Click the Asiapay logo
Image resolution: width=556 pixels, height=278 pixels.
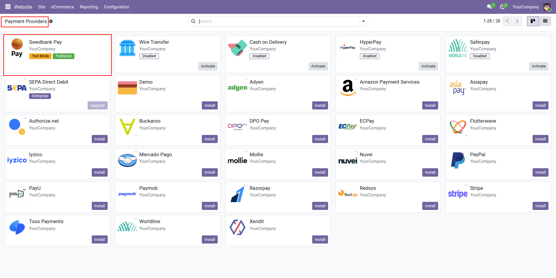pyautogui.click(x=458, y=88)
